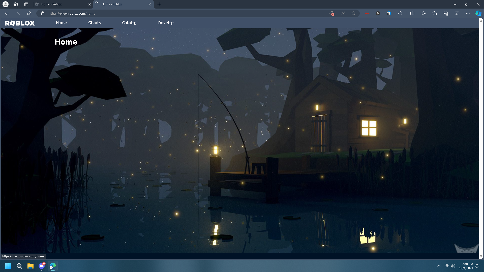View site information via the lock icon
Viewport: 484px width, 272px height.
point(43,13)
